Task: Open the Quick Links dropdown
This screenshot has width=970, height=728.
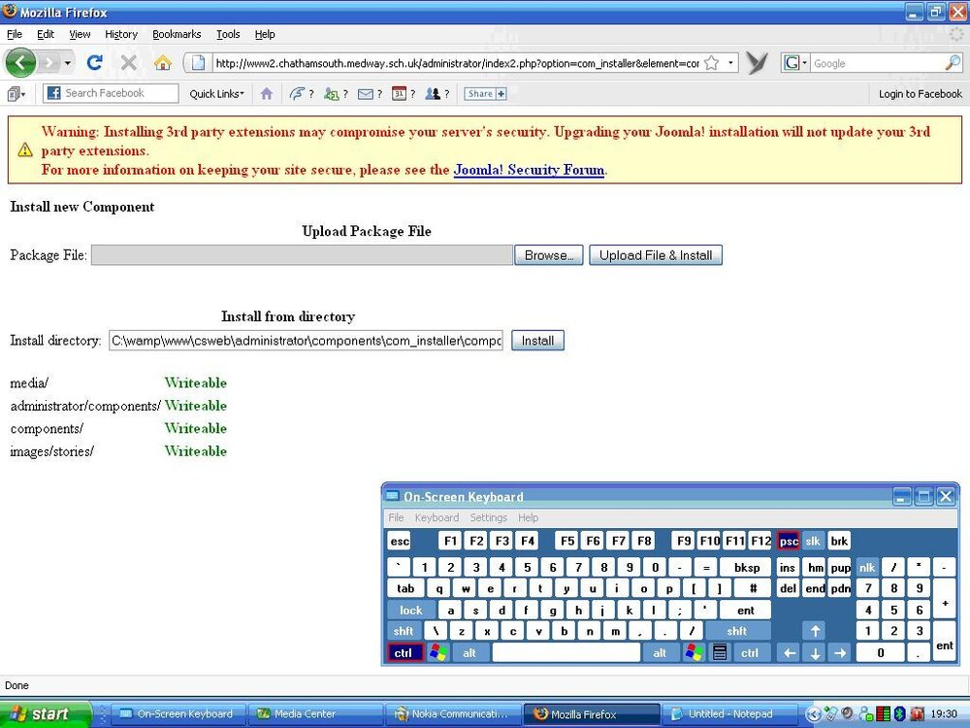Action: pyautogui.click(x=216, y=94)
